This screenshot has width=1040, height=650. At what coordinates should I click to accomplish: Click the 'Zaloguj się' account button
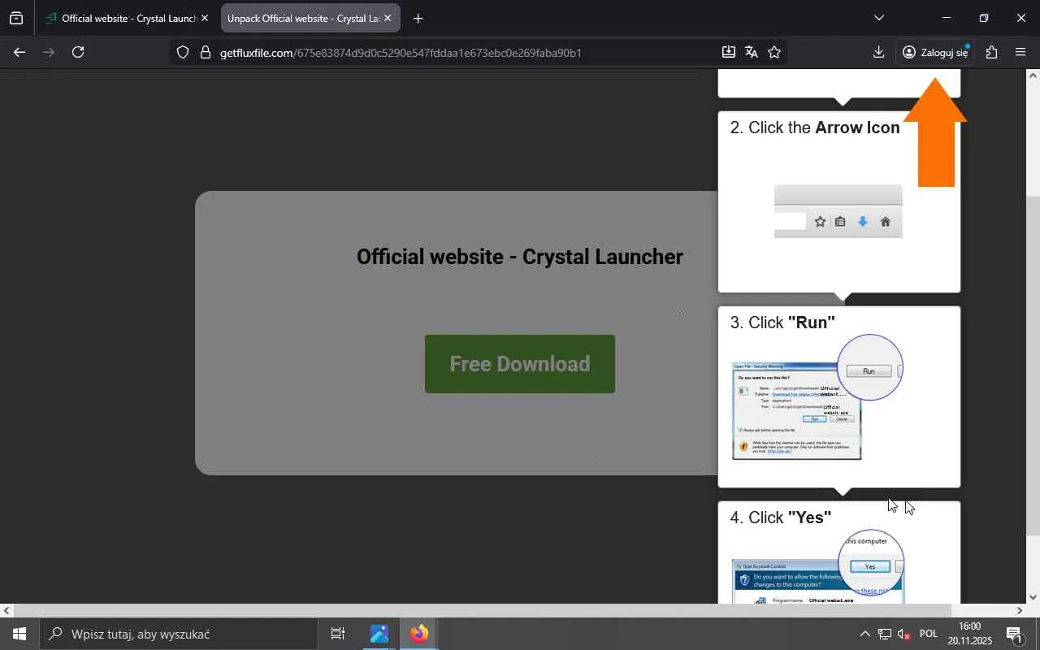coord(935,52)
